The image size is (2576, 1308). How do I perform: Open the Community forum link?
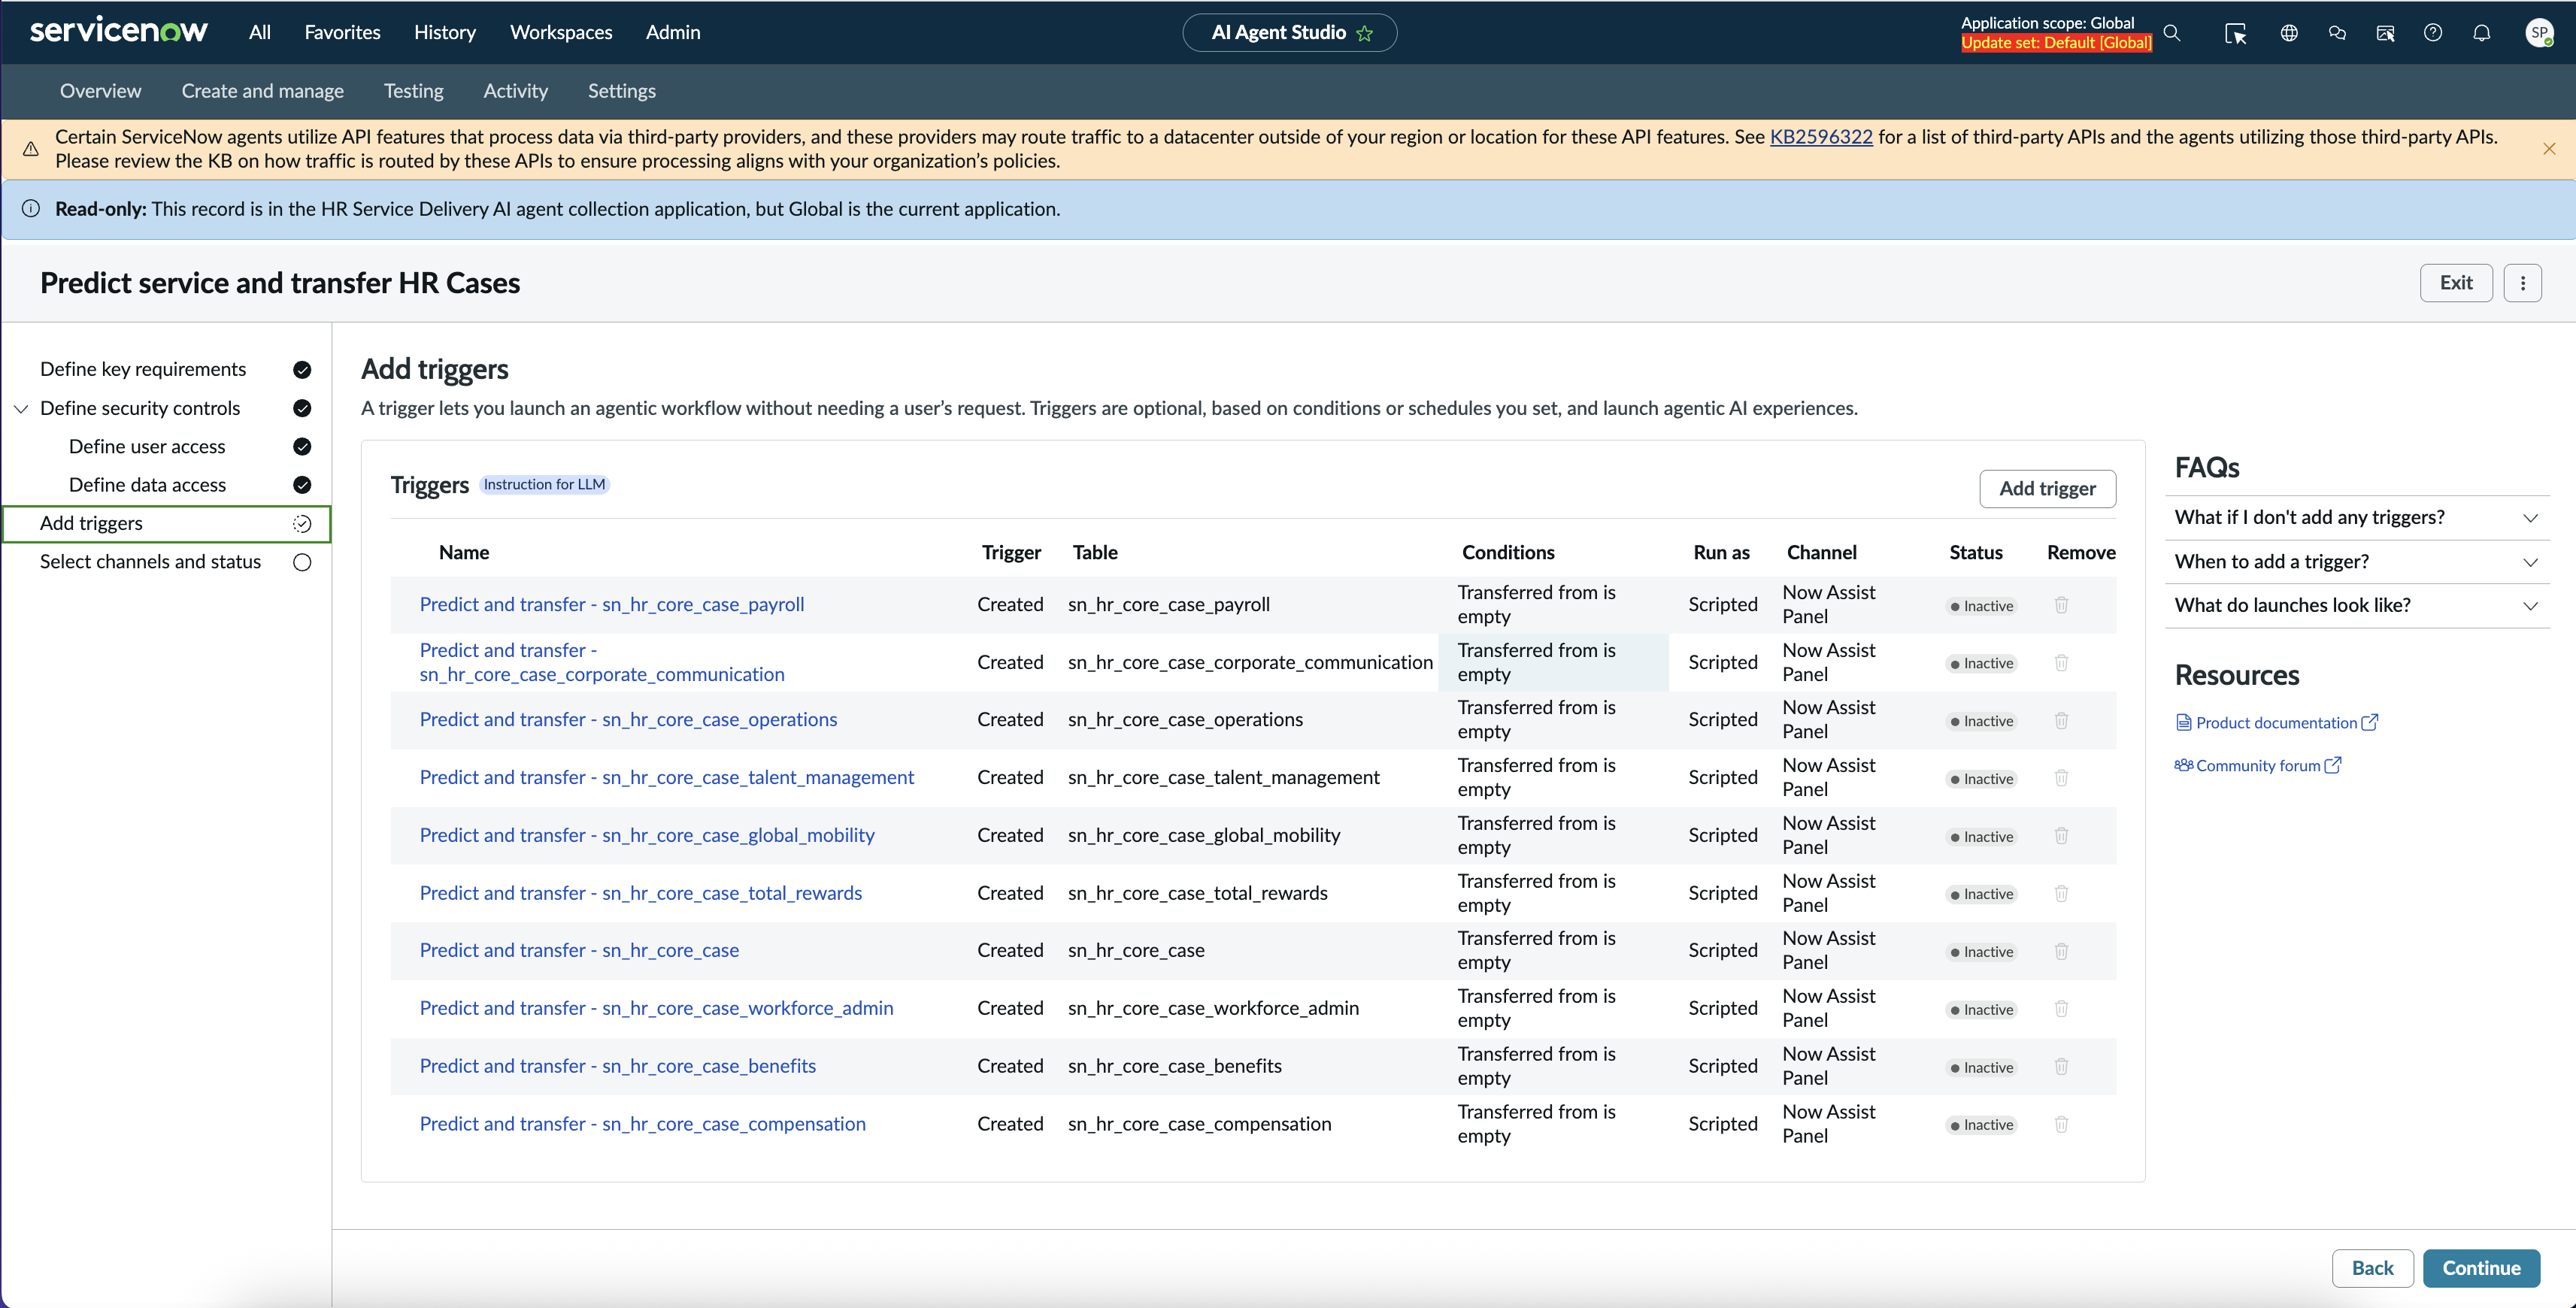(x=2257, y=766)
